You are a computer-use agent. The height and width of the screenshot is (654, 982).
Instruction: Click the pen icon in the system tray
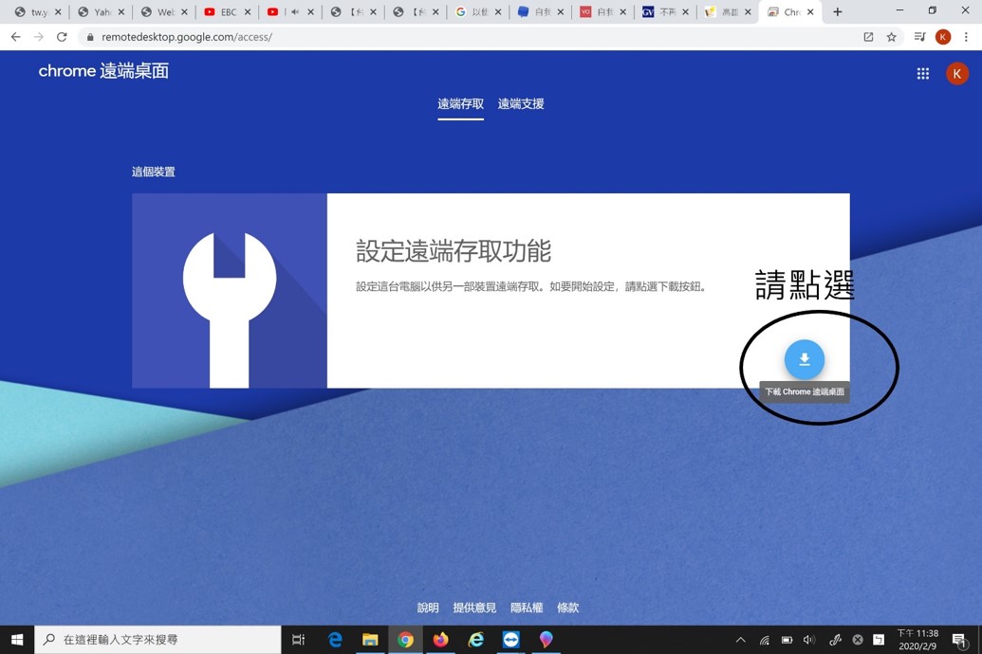point(835,640)
